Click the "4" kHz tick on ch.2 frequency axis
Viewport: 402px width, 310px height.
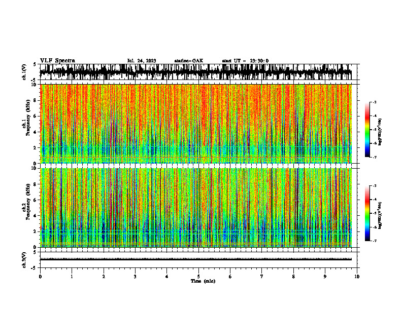pos(36,216)
